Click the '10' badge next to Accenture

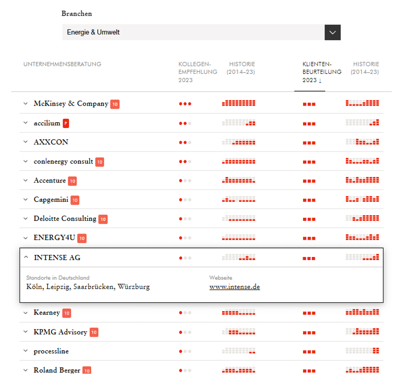[72, 181]
